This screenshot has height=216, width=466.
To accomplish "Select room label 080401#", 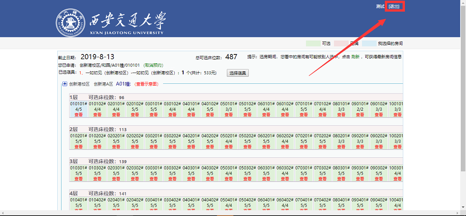I will [341, 201].
